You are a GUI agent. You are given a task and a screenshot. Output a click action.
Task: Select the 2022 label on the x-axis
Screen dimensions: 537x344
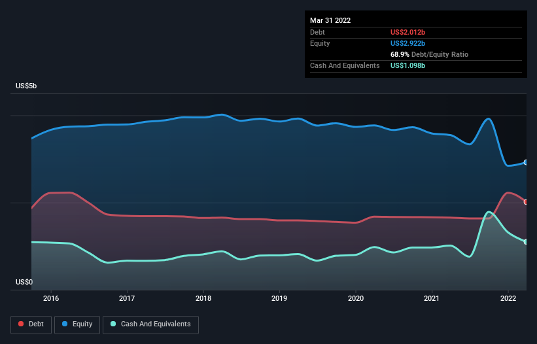(x=508, y=298)
